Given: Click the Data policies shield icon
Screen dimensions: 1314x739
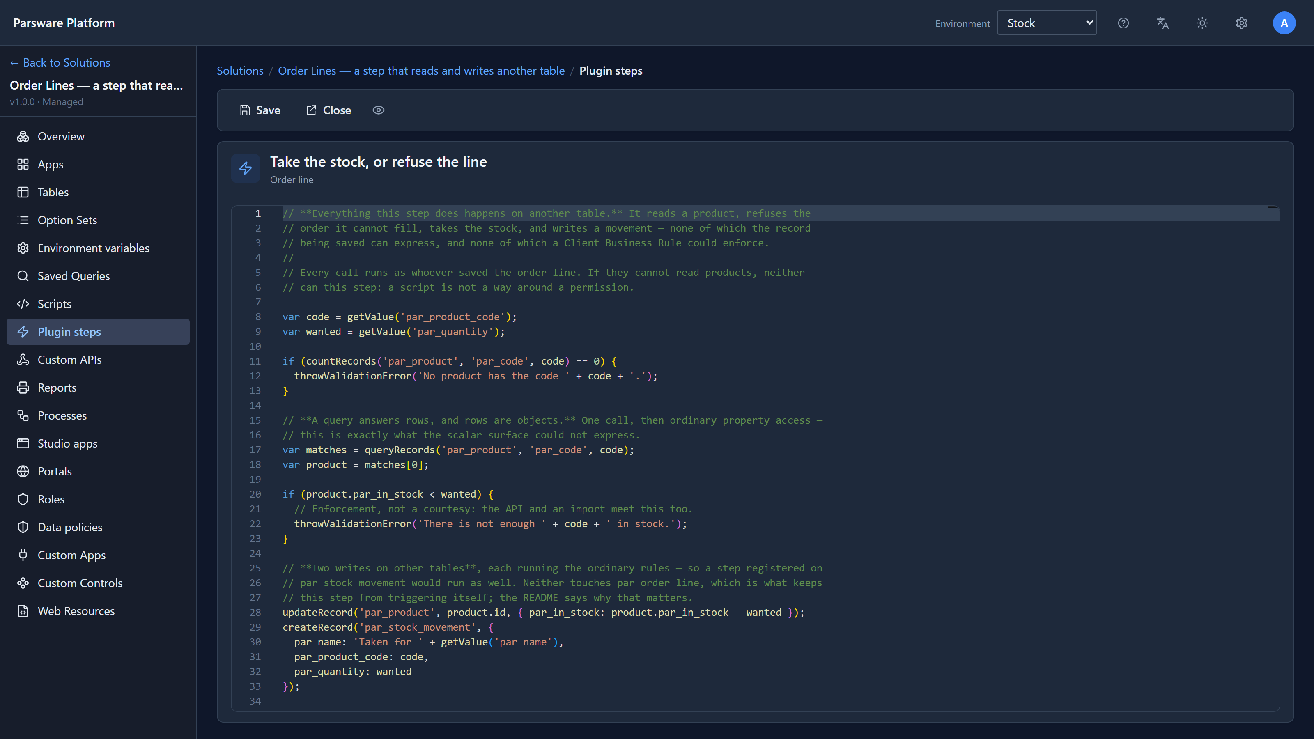Looking at the screenshot, I should pos(23,527).
